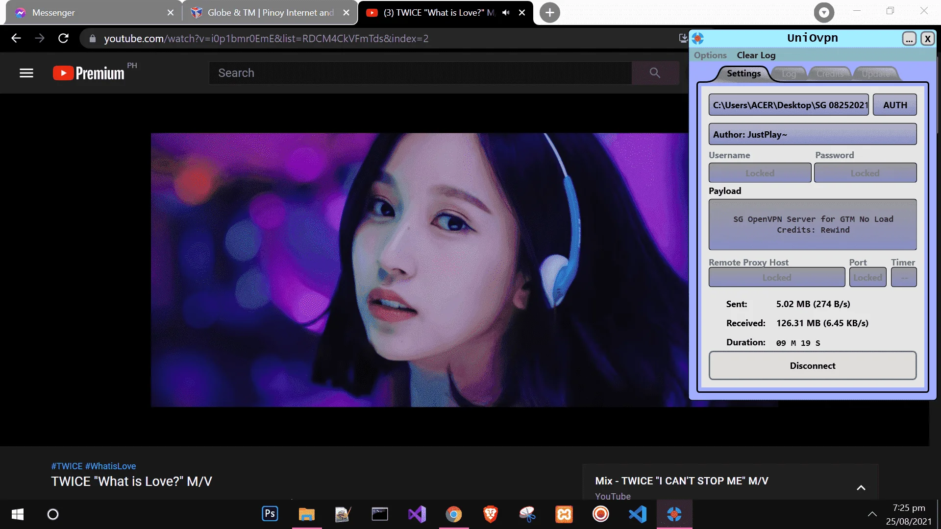Viewport: 941px width, 529px height.
Task: Open the Update tab in UniOvpn
Action: click(x=876, y=74)
